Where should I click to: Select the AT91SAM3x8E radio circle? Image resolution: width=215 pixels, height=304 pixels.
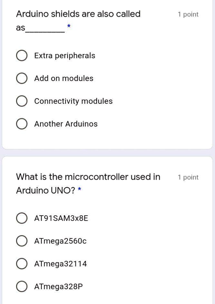tap(22, 218)
